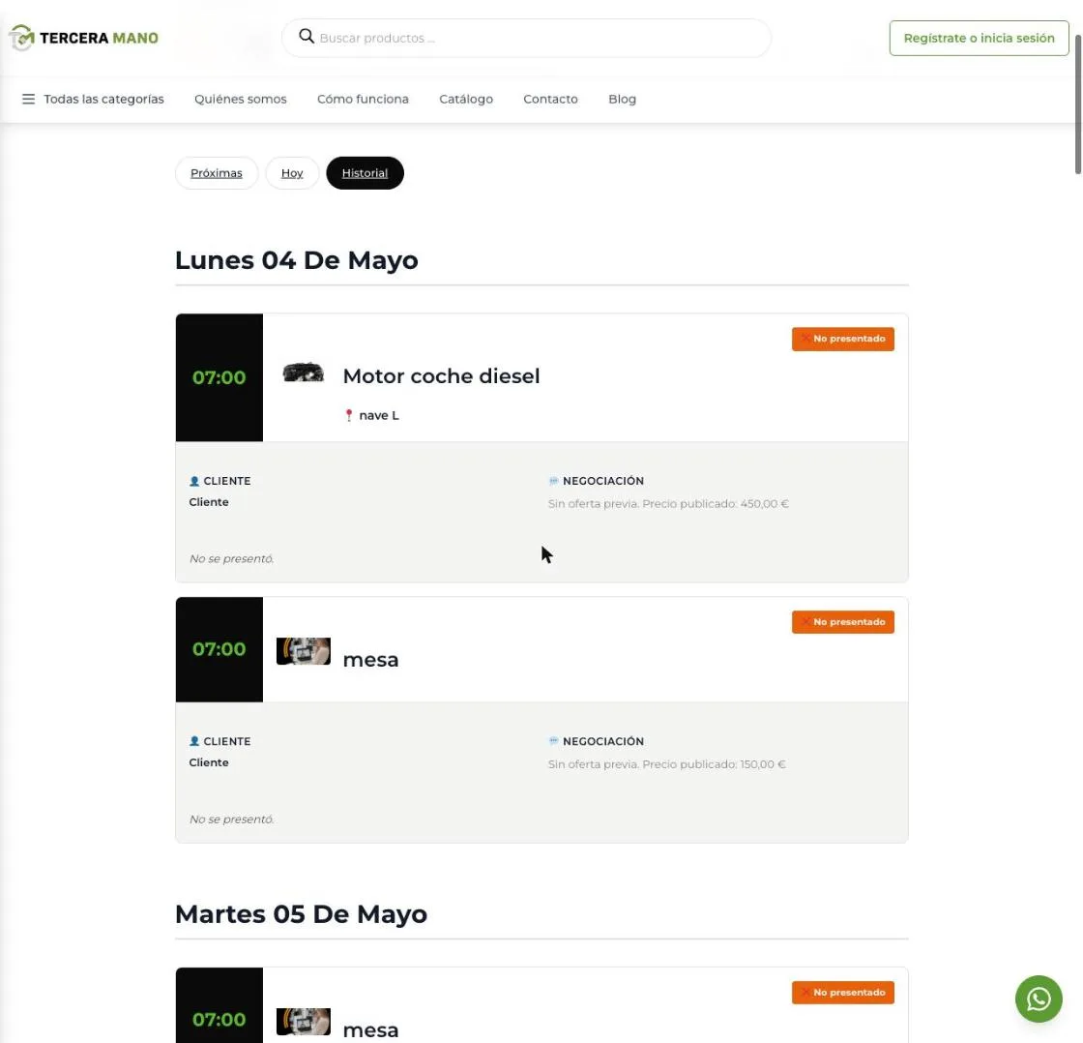Click the nave L location text
Viewport: 1083px width, 1043px height.
tap(379, 415)
